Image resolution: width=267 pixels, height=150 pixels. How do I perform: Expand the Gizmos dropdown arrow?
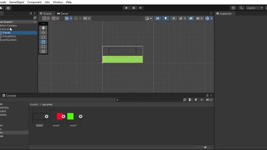(212, 18)
